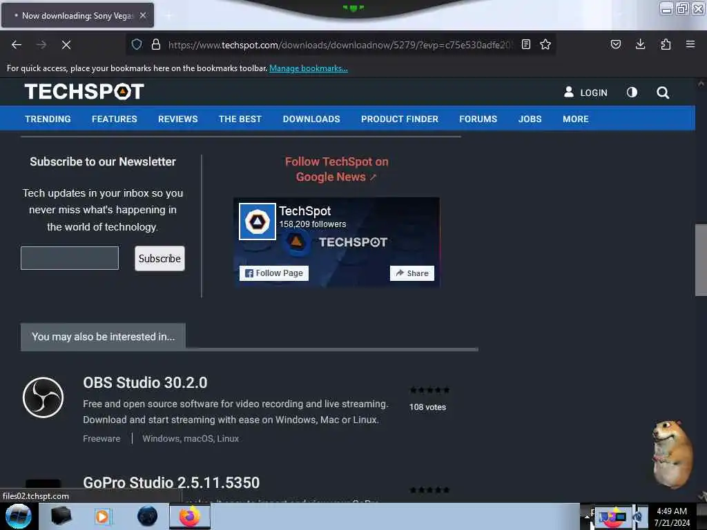Click the Facebook Follow Page button
The height and width of the screenshot is (530, 707).
pyautogui.click(x=274, y=273)
